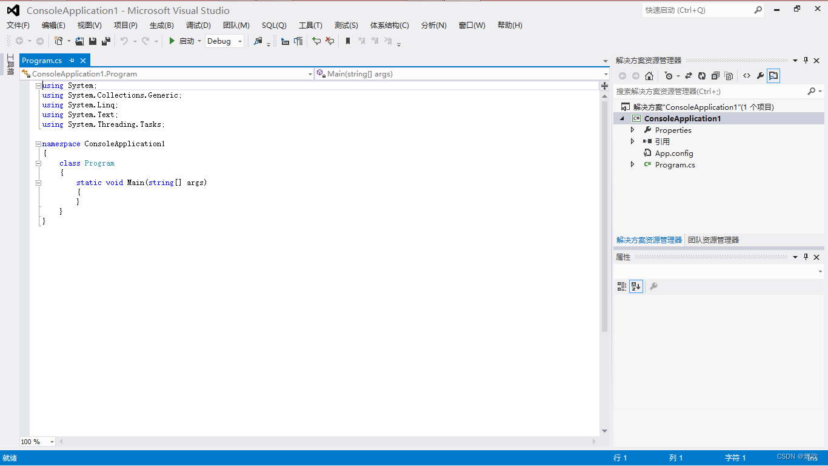This screenshot has height=466, width=828.
Task: Click the Navigate Backward toolbar arrow
Action: click(x=19, y=41)
